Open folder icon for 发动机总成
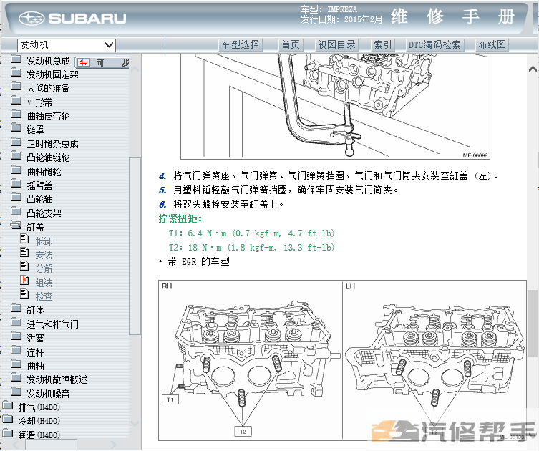 [16, 59]
